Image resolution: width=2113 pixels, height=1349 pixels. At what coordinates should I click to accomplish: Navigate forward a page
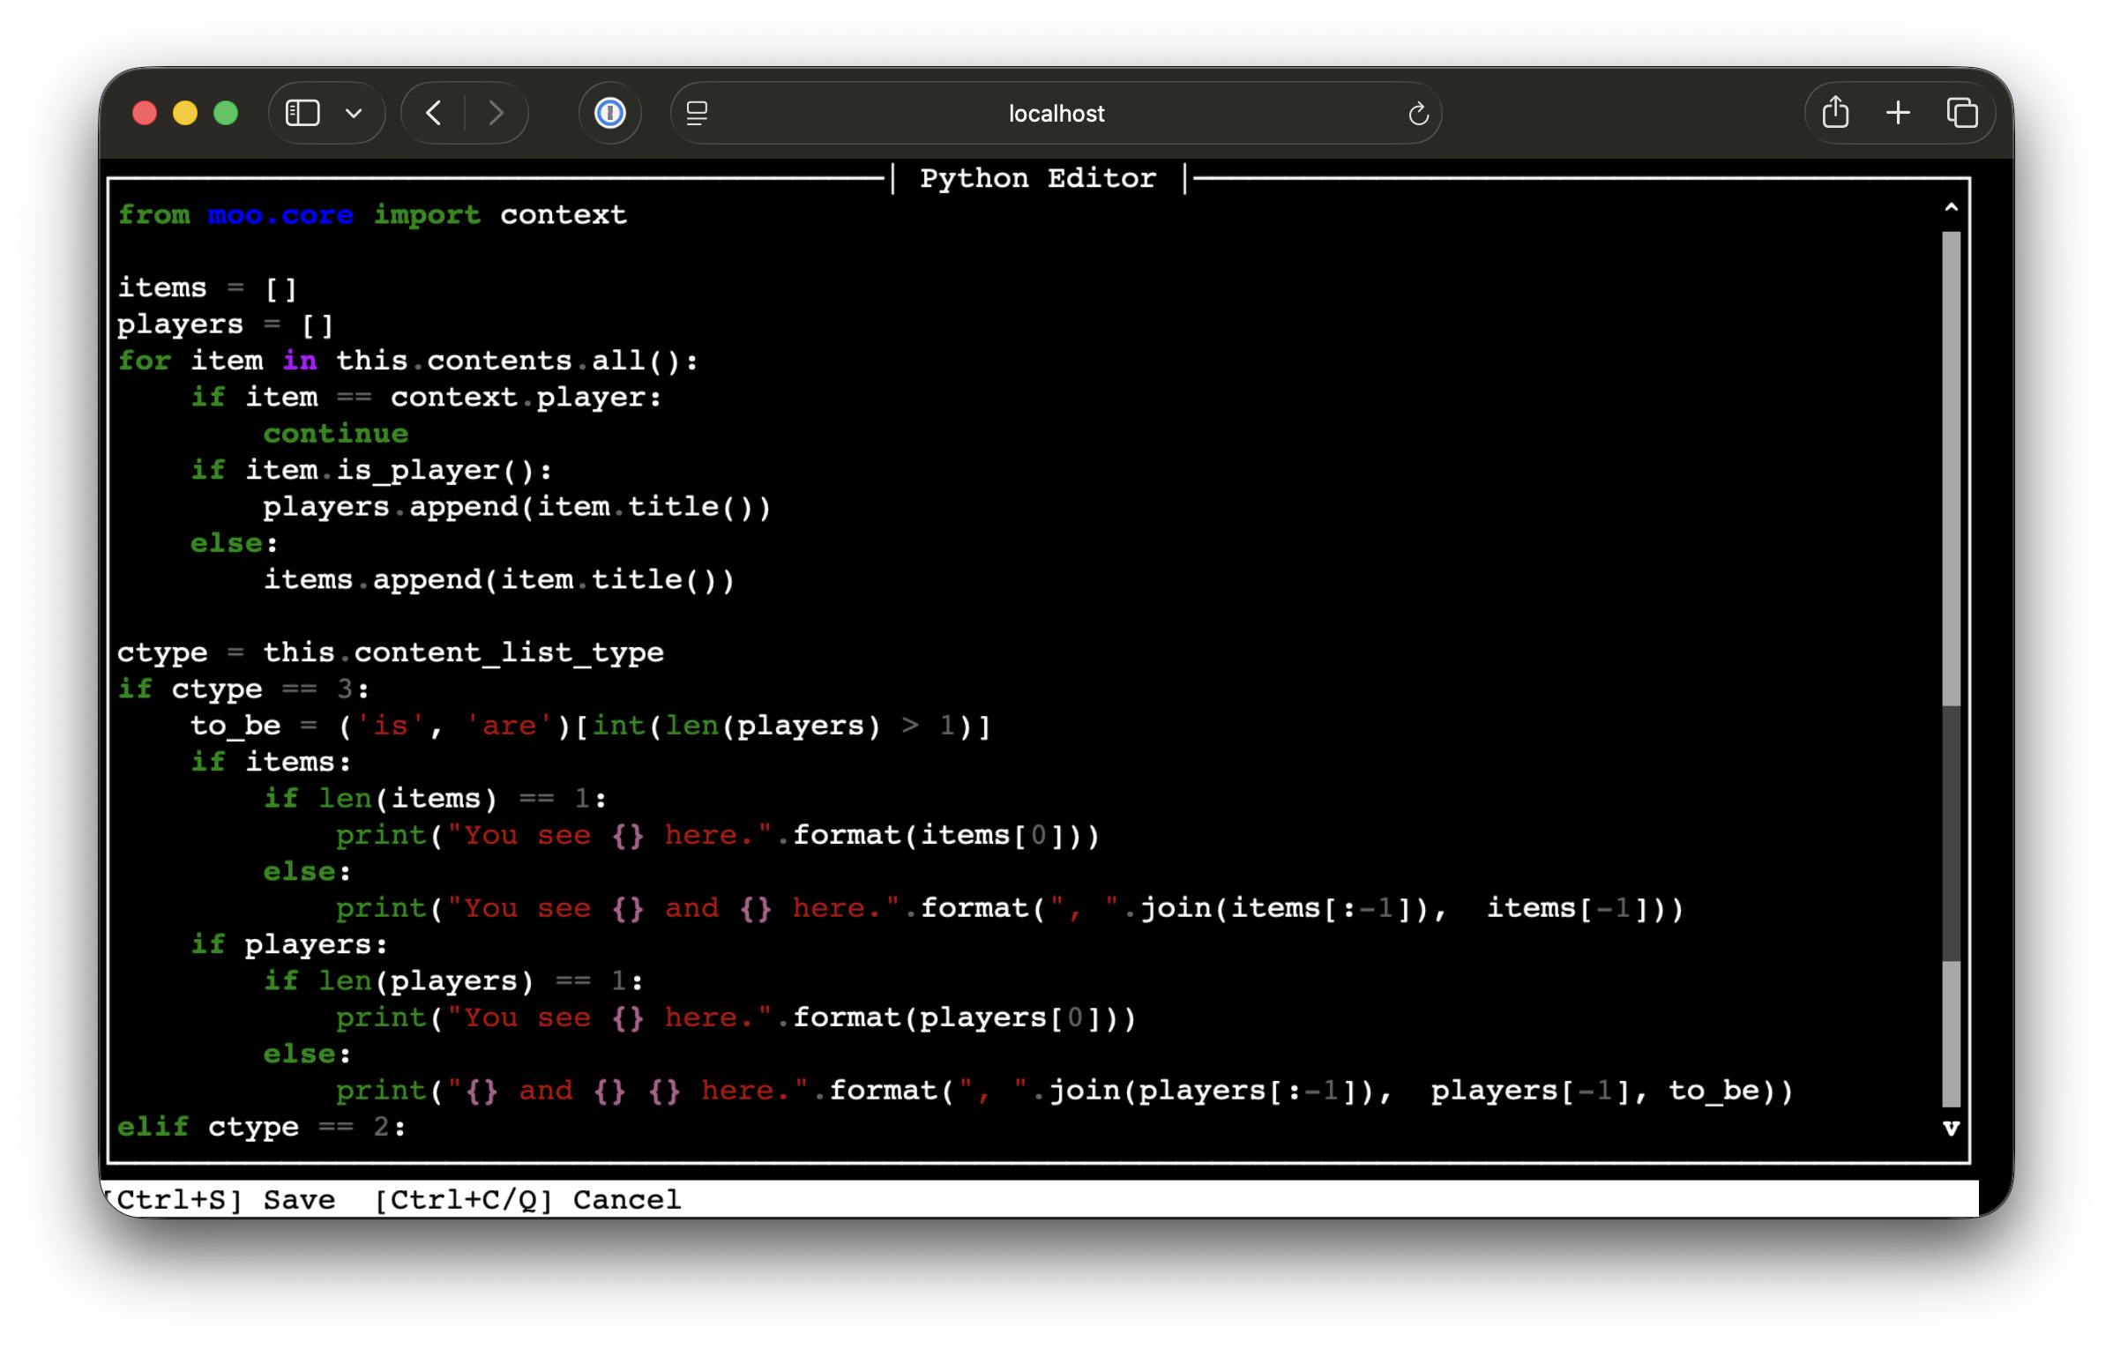(x=497, y=112)
